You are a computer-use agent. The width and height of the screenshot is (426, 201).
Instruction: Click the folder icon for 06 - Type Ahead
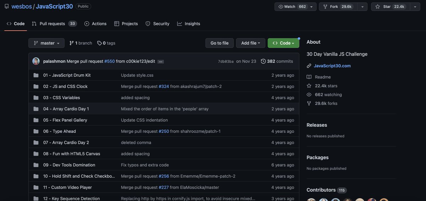coord(36,131)
